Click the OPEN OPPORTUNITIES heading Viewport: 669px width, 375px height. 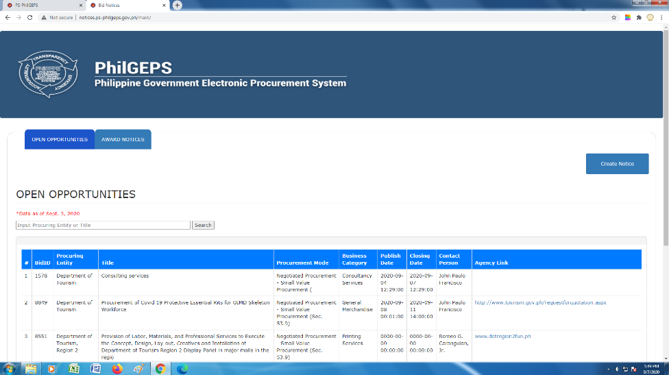pos(76,195)
